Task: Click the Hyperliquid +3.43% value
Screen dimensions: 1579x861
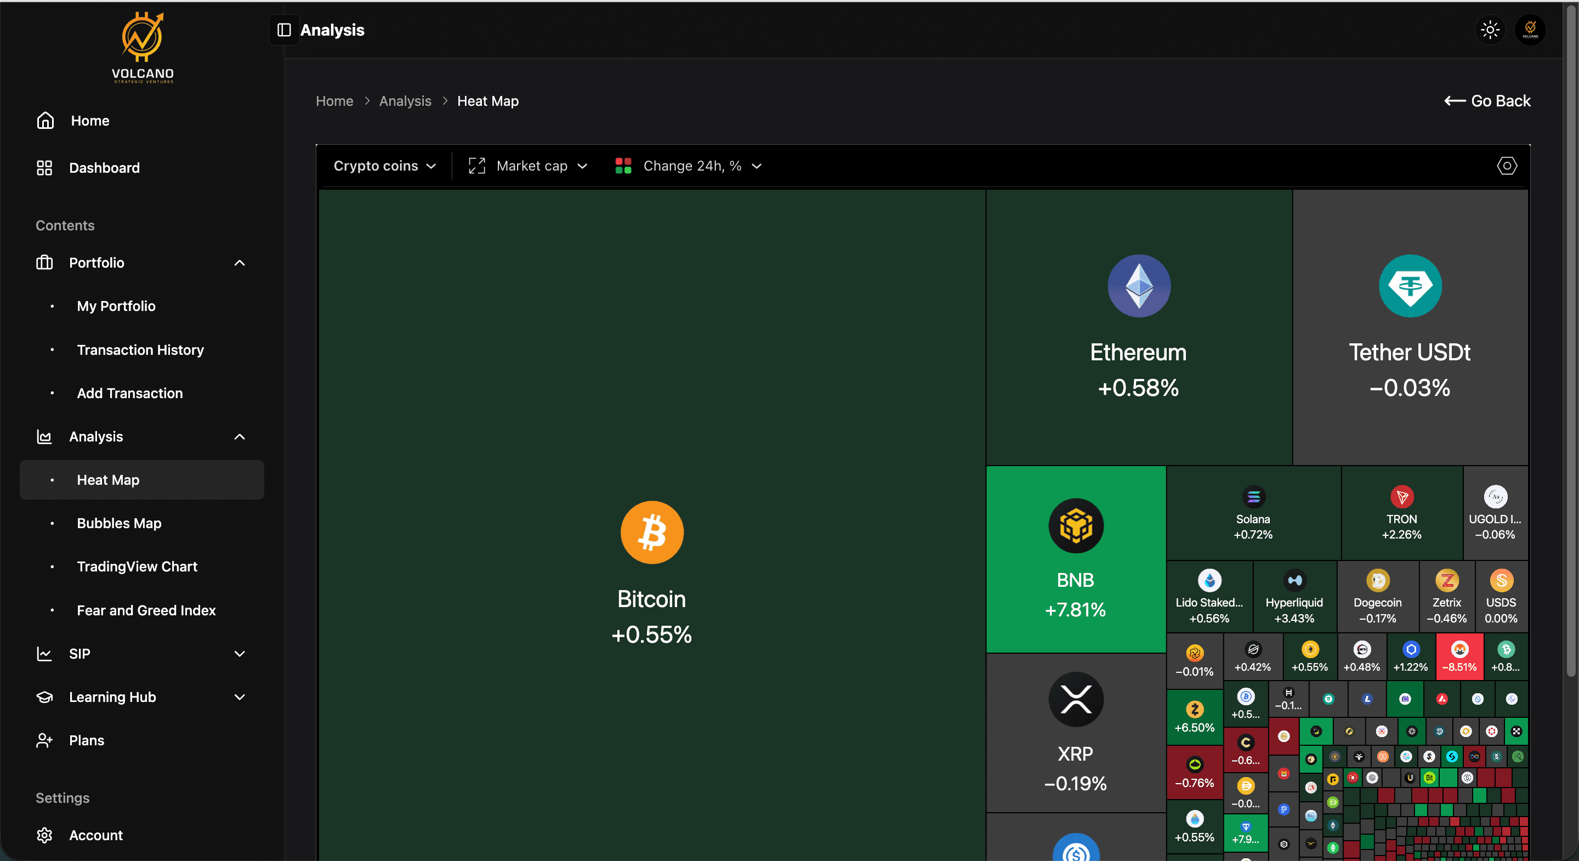Action: (x=1294, y=619)
